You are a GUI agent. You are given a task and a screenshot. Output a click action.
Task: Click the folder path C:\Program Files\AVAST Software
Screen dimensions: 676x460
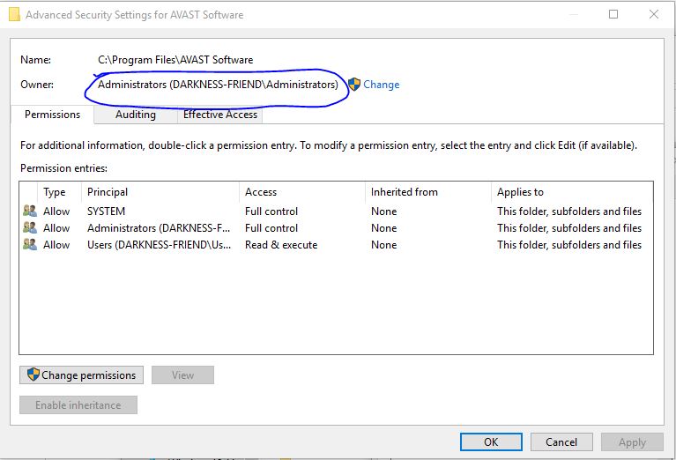pos(175,60)
